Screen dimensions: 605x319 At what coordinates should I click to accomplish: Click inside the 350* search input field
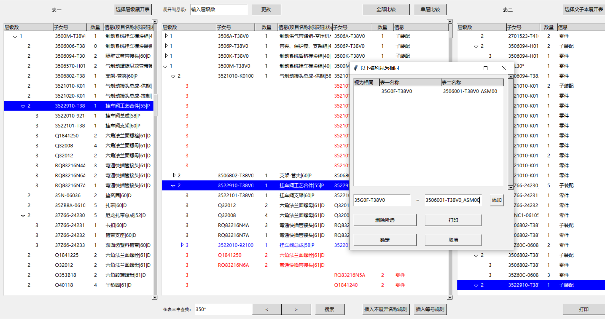(223, 309)
